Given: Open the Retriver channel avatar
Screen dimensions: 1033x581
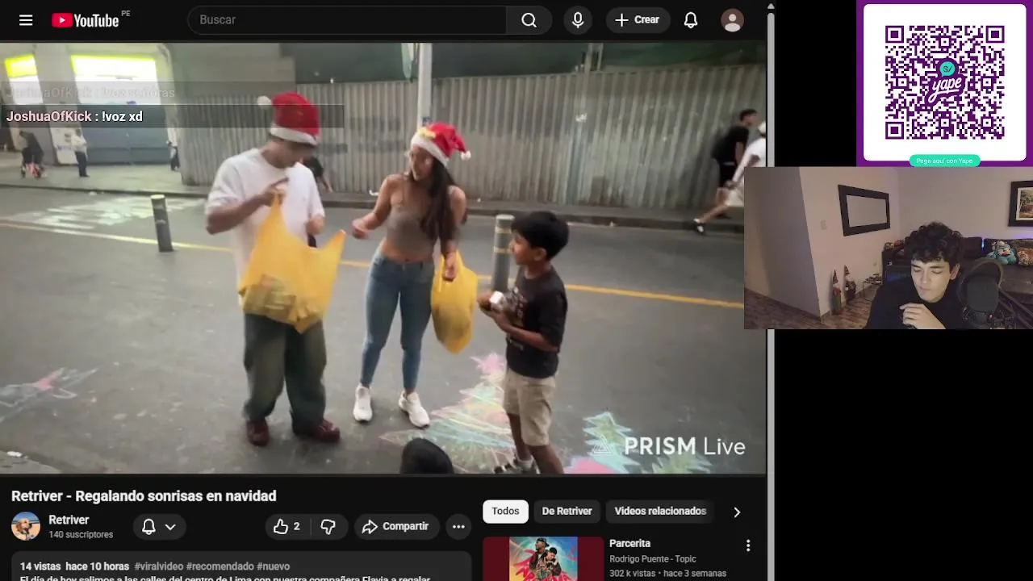Looking at the screenshot, I should (x=26, y=526).
